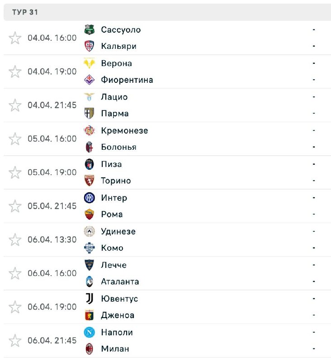
Task: Click the Sassuolo club crest icon
Action: (x=90, y=30)
